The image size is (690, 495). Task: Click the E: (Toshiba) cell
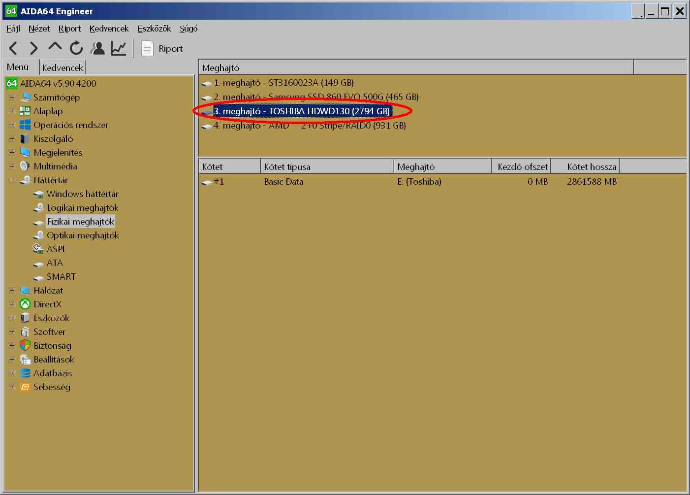[419, 182]
